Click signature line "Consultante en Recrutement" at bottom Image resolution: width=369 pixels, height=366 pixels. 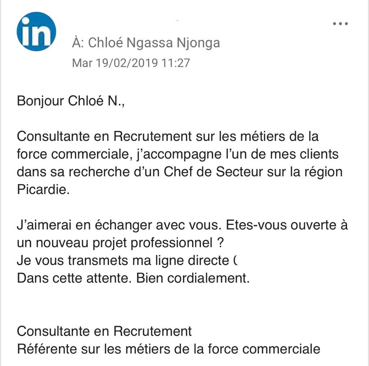coord(105,331)
